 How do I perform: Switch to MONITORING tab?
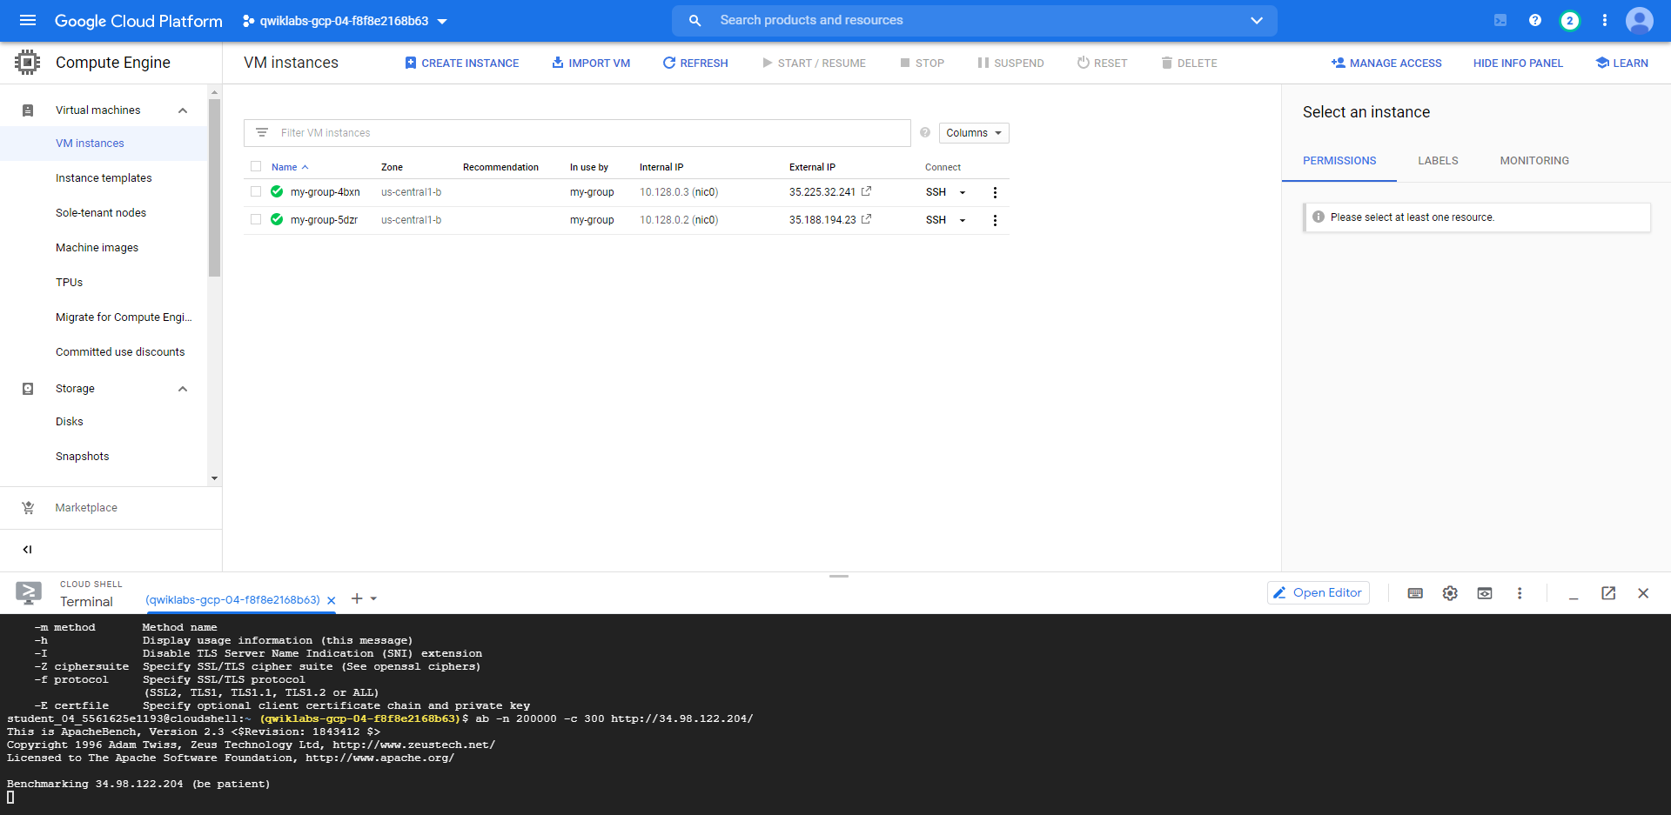point(1534,161)
